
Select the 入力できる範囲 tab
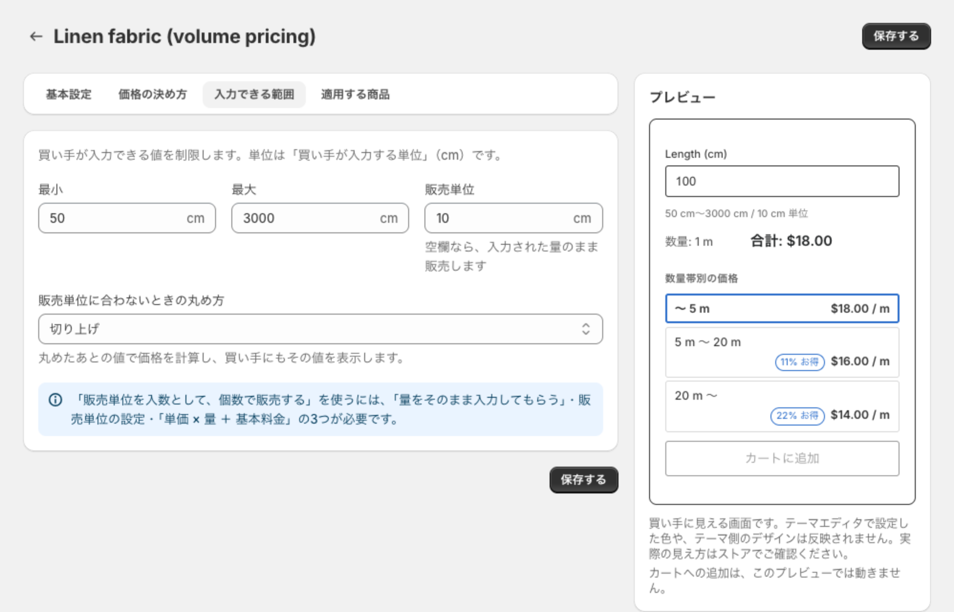pos(254,95)
